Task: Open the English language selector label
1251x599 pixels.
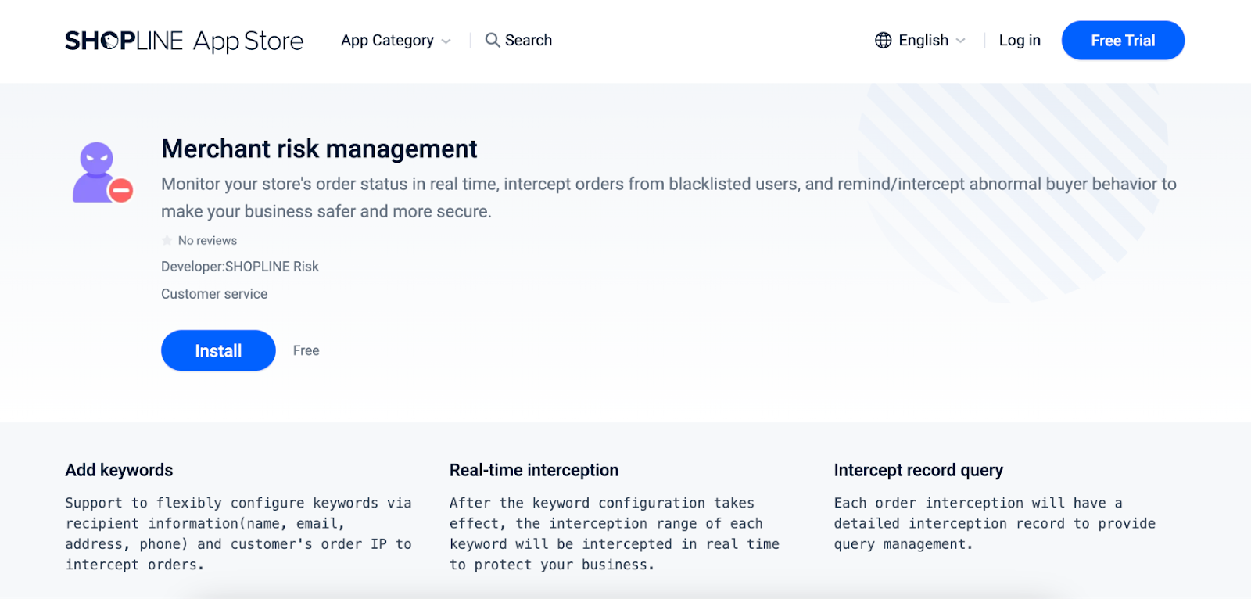Action: pyautogui.click(x=923, y=41)
